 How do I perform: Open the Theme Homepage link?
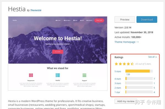125,42
